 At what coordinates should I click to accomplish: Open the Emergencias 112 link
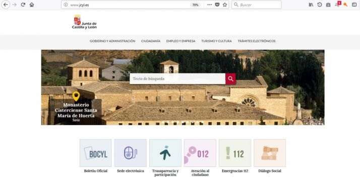coord(235,171)
